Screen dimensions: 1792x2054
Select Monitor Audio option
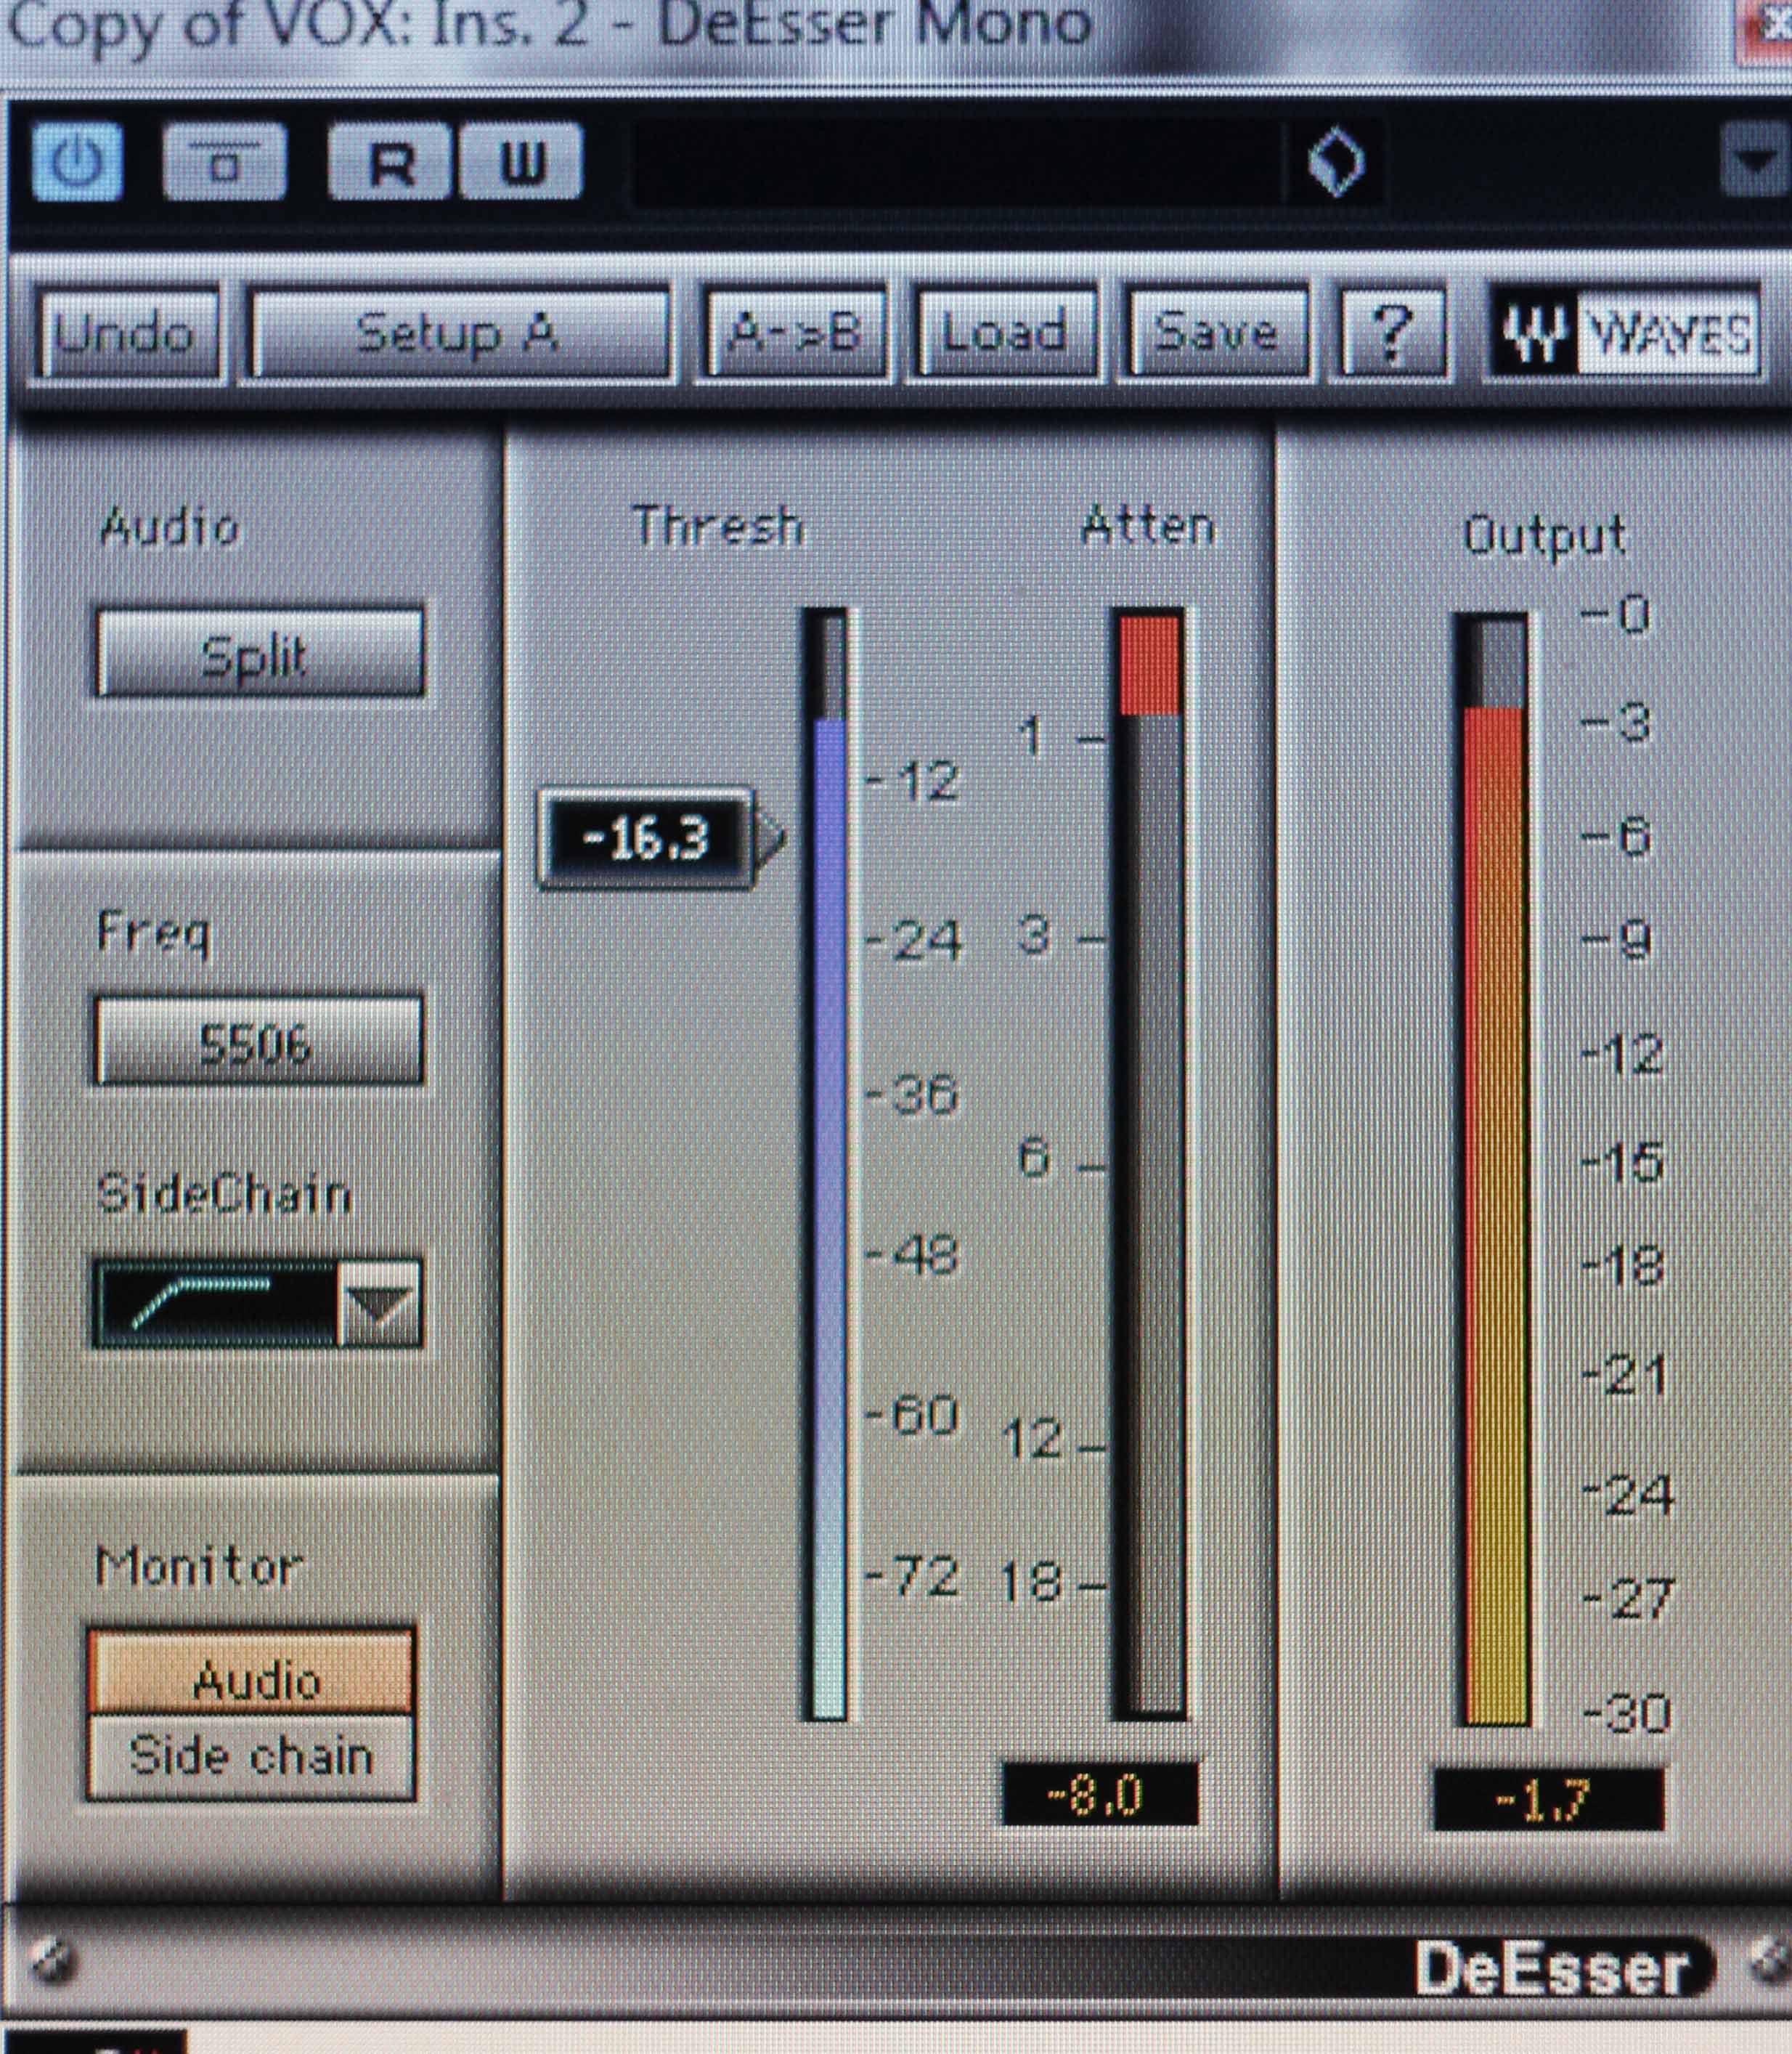[251, 1672]
